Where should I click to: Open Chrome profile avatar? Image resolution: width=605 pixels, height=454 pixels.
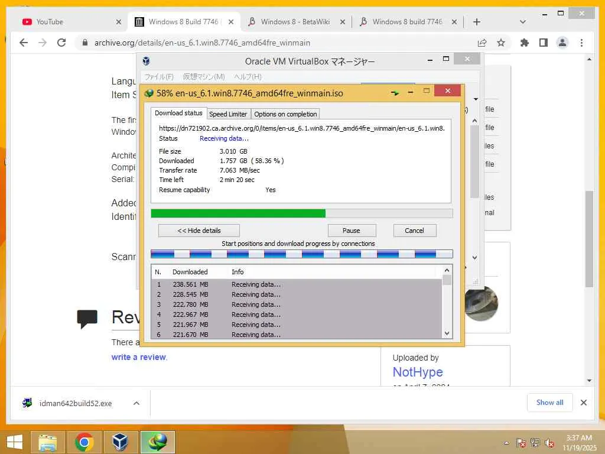tap(562, 43)
